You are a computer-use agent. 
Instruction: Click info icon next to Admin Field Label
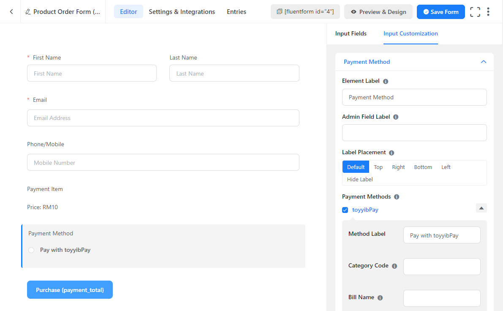396,117
